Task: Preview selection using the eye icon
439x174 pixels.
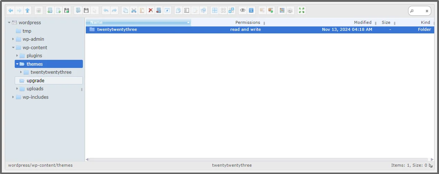Action: pos(243,11)
